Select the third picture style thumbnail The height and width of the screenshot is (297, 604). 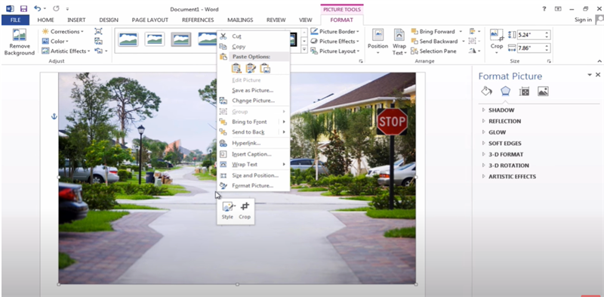tap(181, 39)
